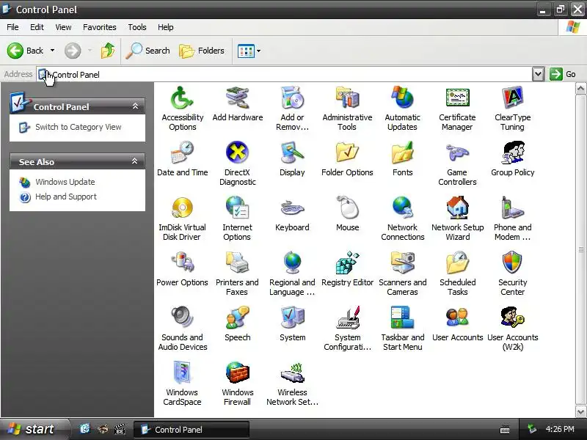The height and width of the screenshot is (440, 587).
Task: Open Administrative Tools folder icon
Action: coord(347,98)
